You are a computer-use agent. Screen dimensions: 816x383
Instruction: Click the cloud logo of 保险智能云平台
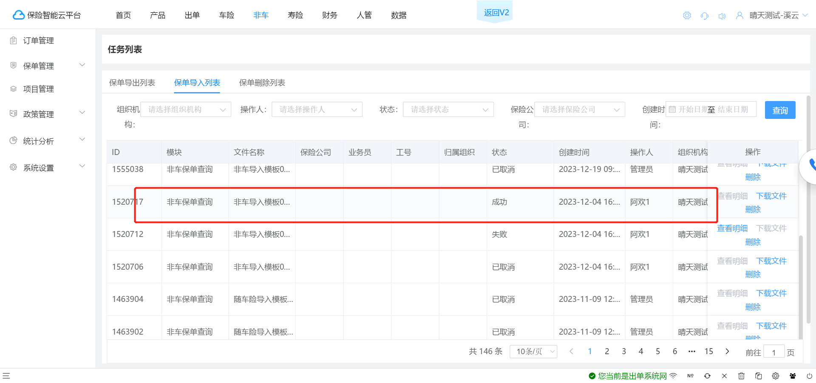18,15
